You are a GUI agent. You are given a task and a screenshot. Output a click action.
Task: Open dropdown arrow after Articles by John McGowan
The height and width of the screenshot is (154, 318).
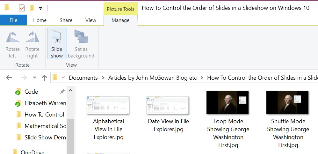(x=202, y=78)
